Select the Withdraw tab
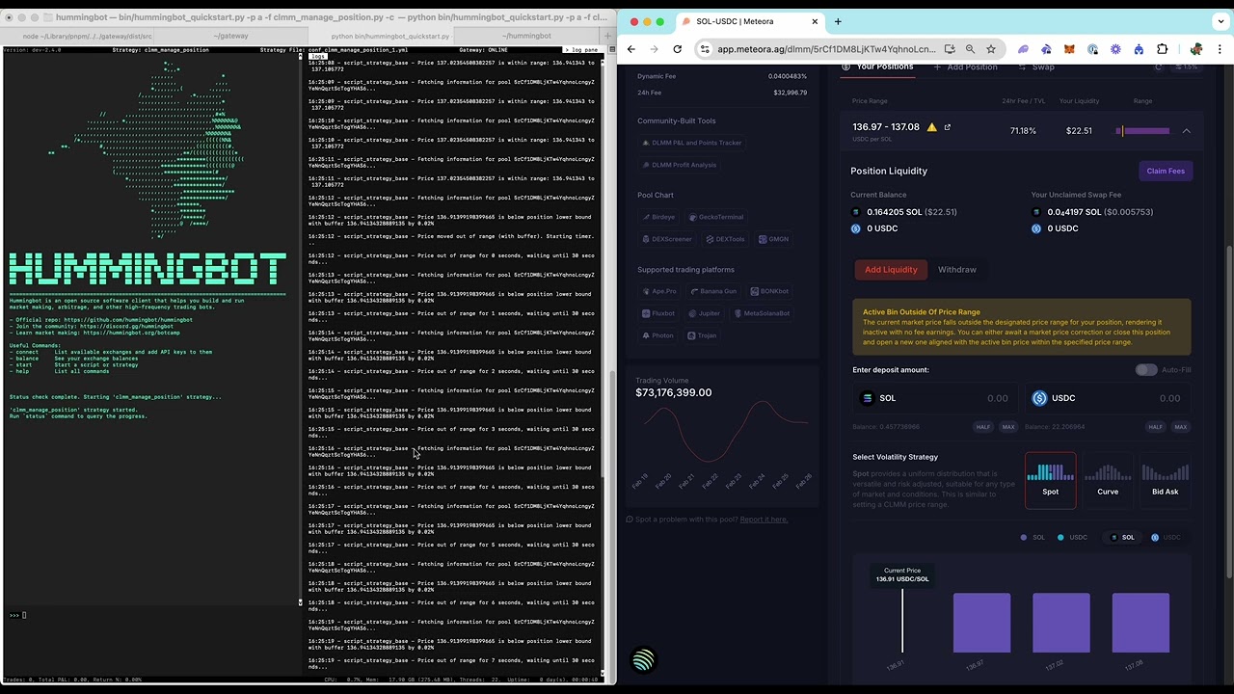This screenshot has height=694, width=1234. click(x=957, y=270)
